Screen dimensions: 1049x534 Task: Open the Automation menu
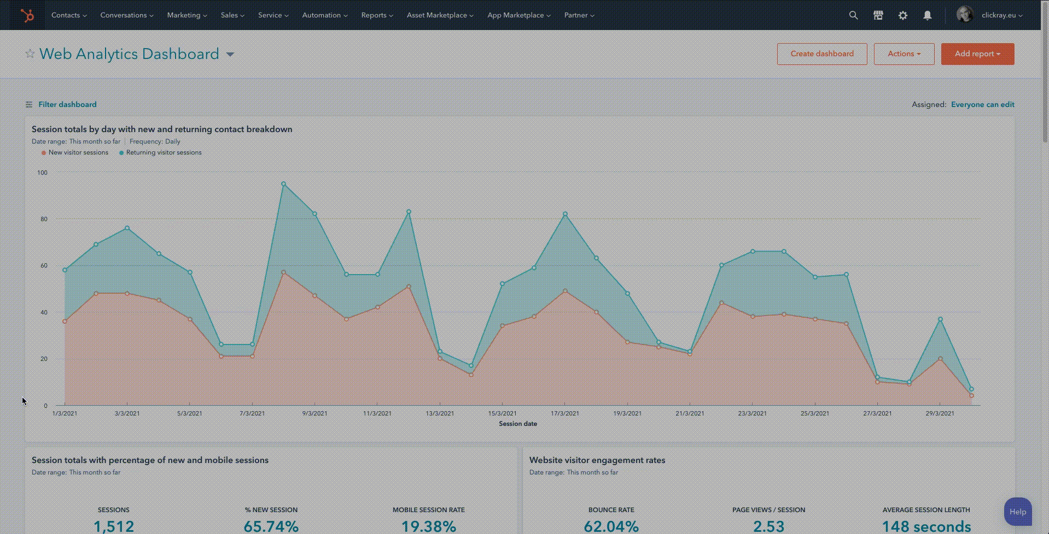click(x=324, y=15)
